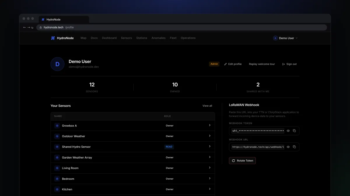Click the 12 Sensors stat
This screenshot has height=196, width=350.
pos(92,87)
